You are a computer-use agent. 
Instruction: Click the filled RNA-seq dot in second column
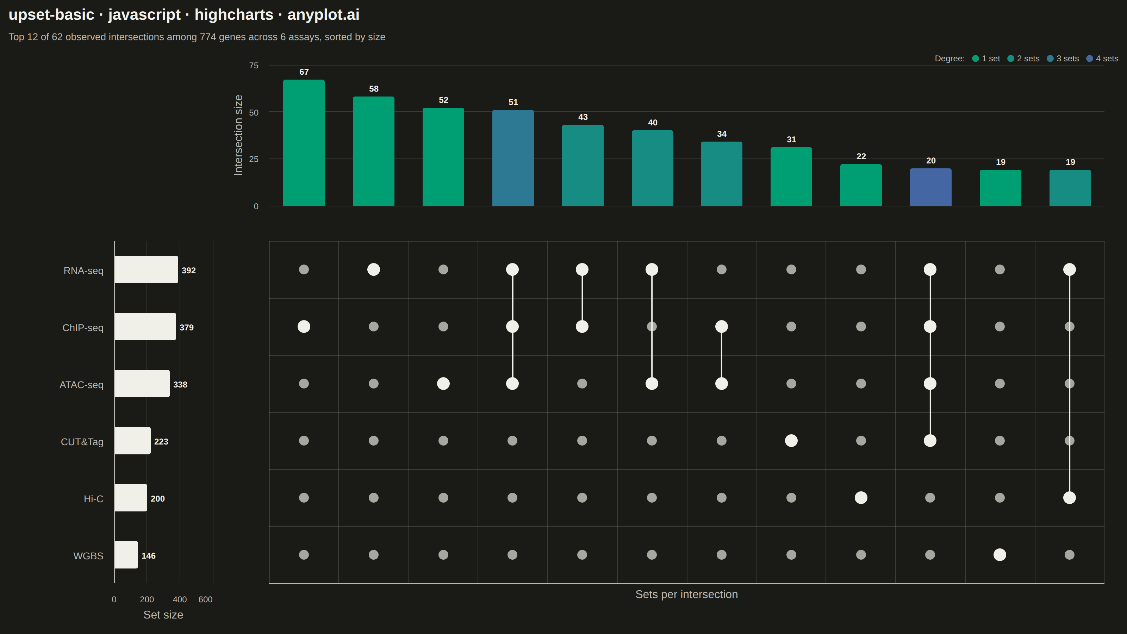[373, 269]
